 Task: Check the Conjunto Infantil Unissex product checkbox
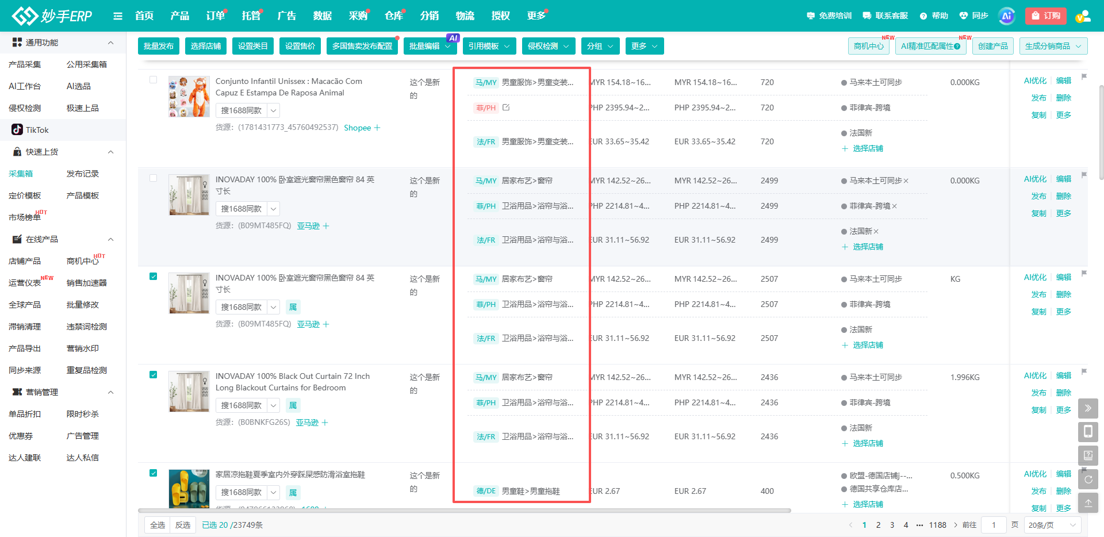click(154, 80)
